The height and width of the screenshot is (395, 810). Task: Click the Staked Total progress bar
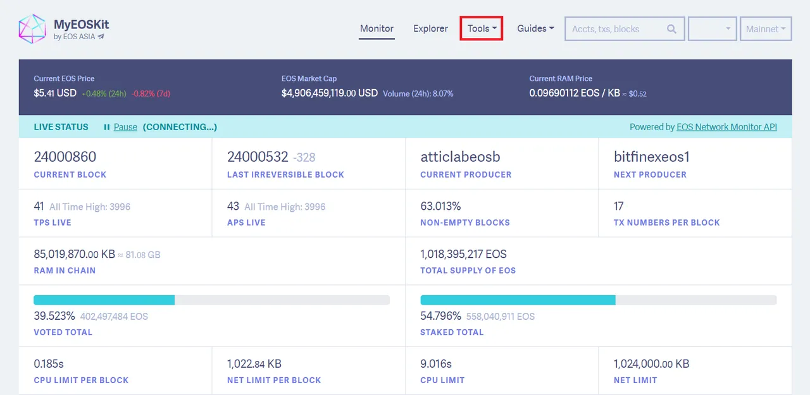pos(598,300)
